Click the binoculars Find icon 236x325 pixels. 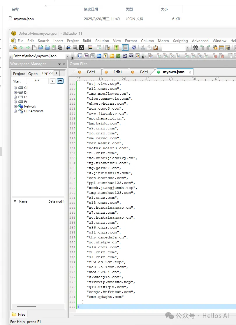pos(195,48)
